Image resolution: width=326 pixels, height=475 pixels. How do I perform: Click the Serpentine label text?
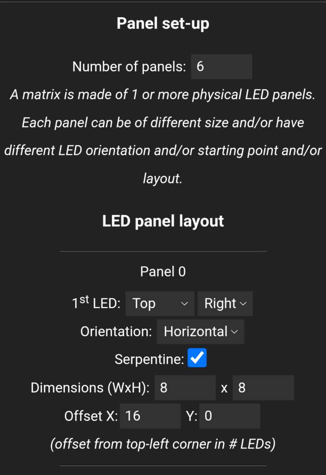pos(149,359)
